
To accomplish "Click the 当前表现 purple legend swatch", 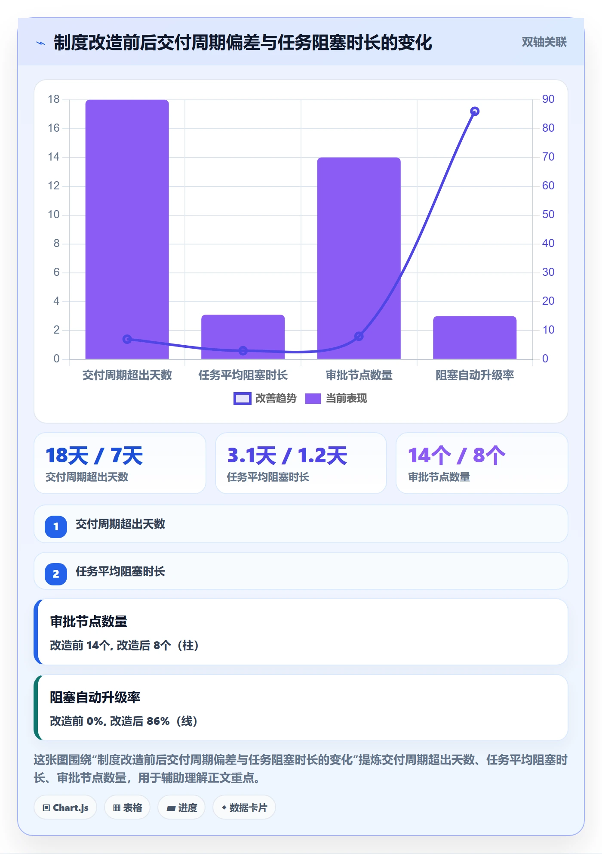I will [313, 399].
